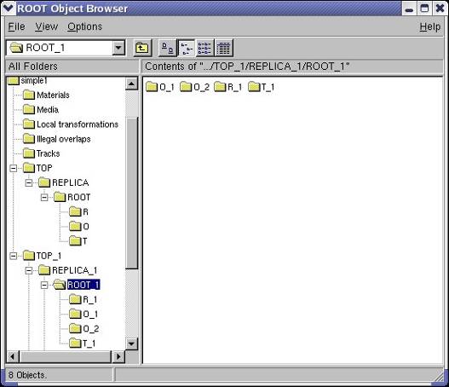
Task: Go up one folder level
Action: pos(141,48)
